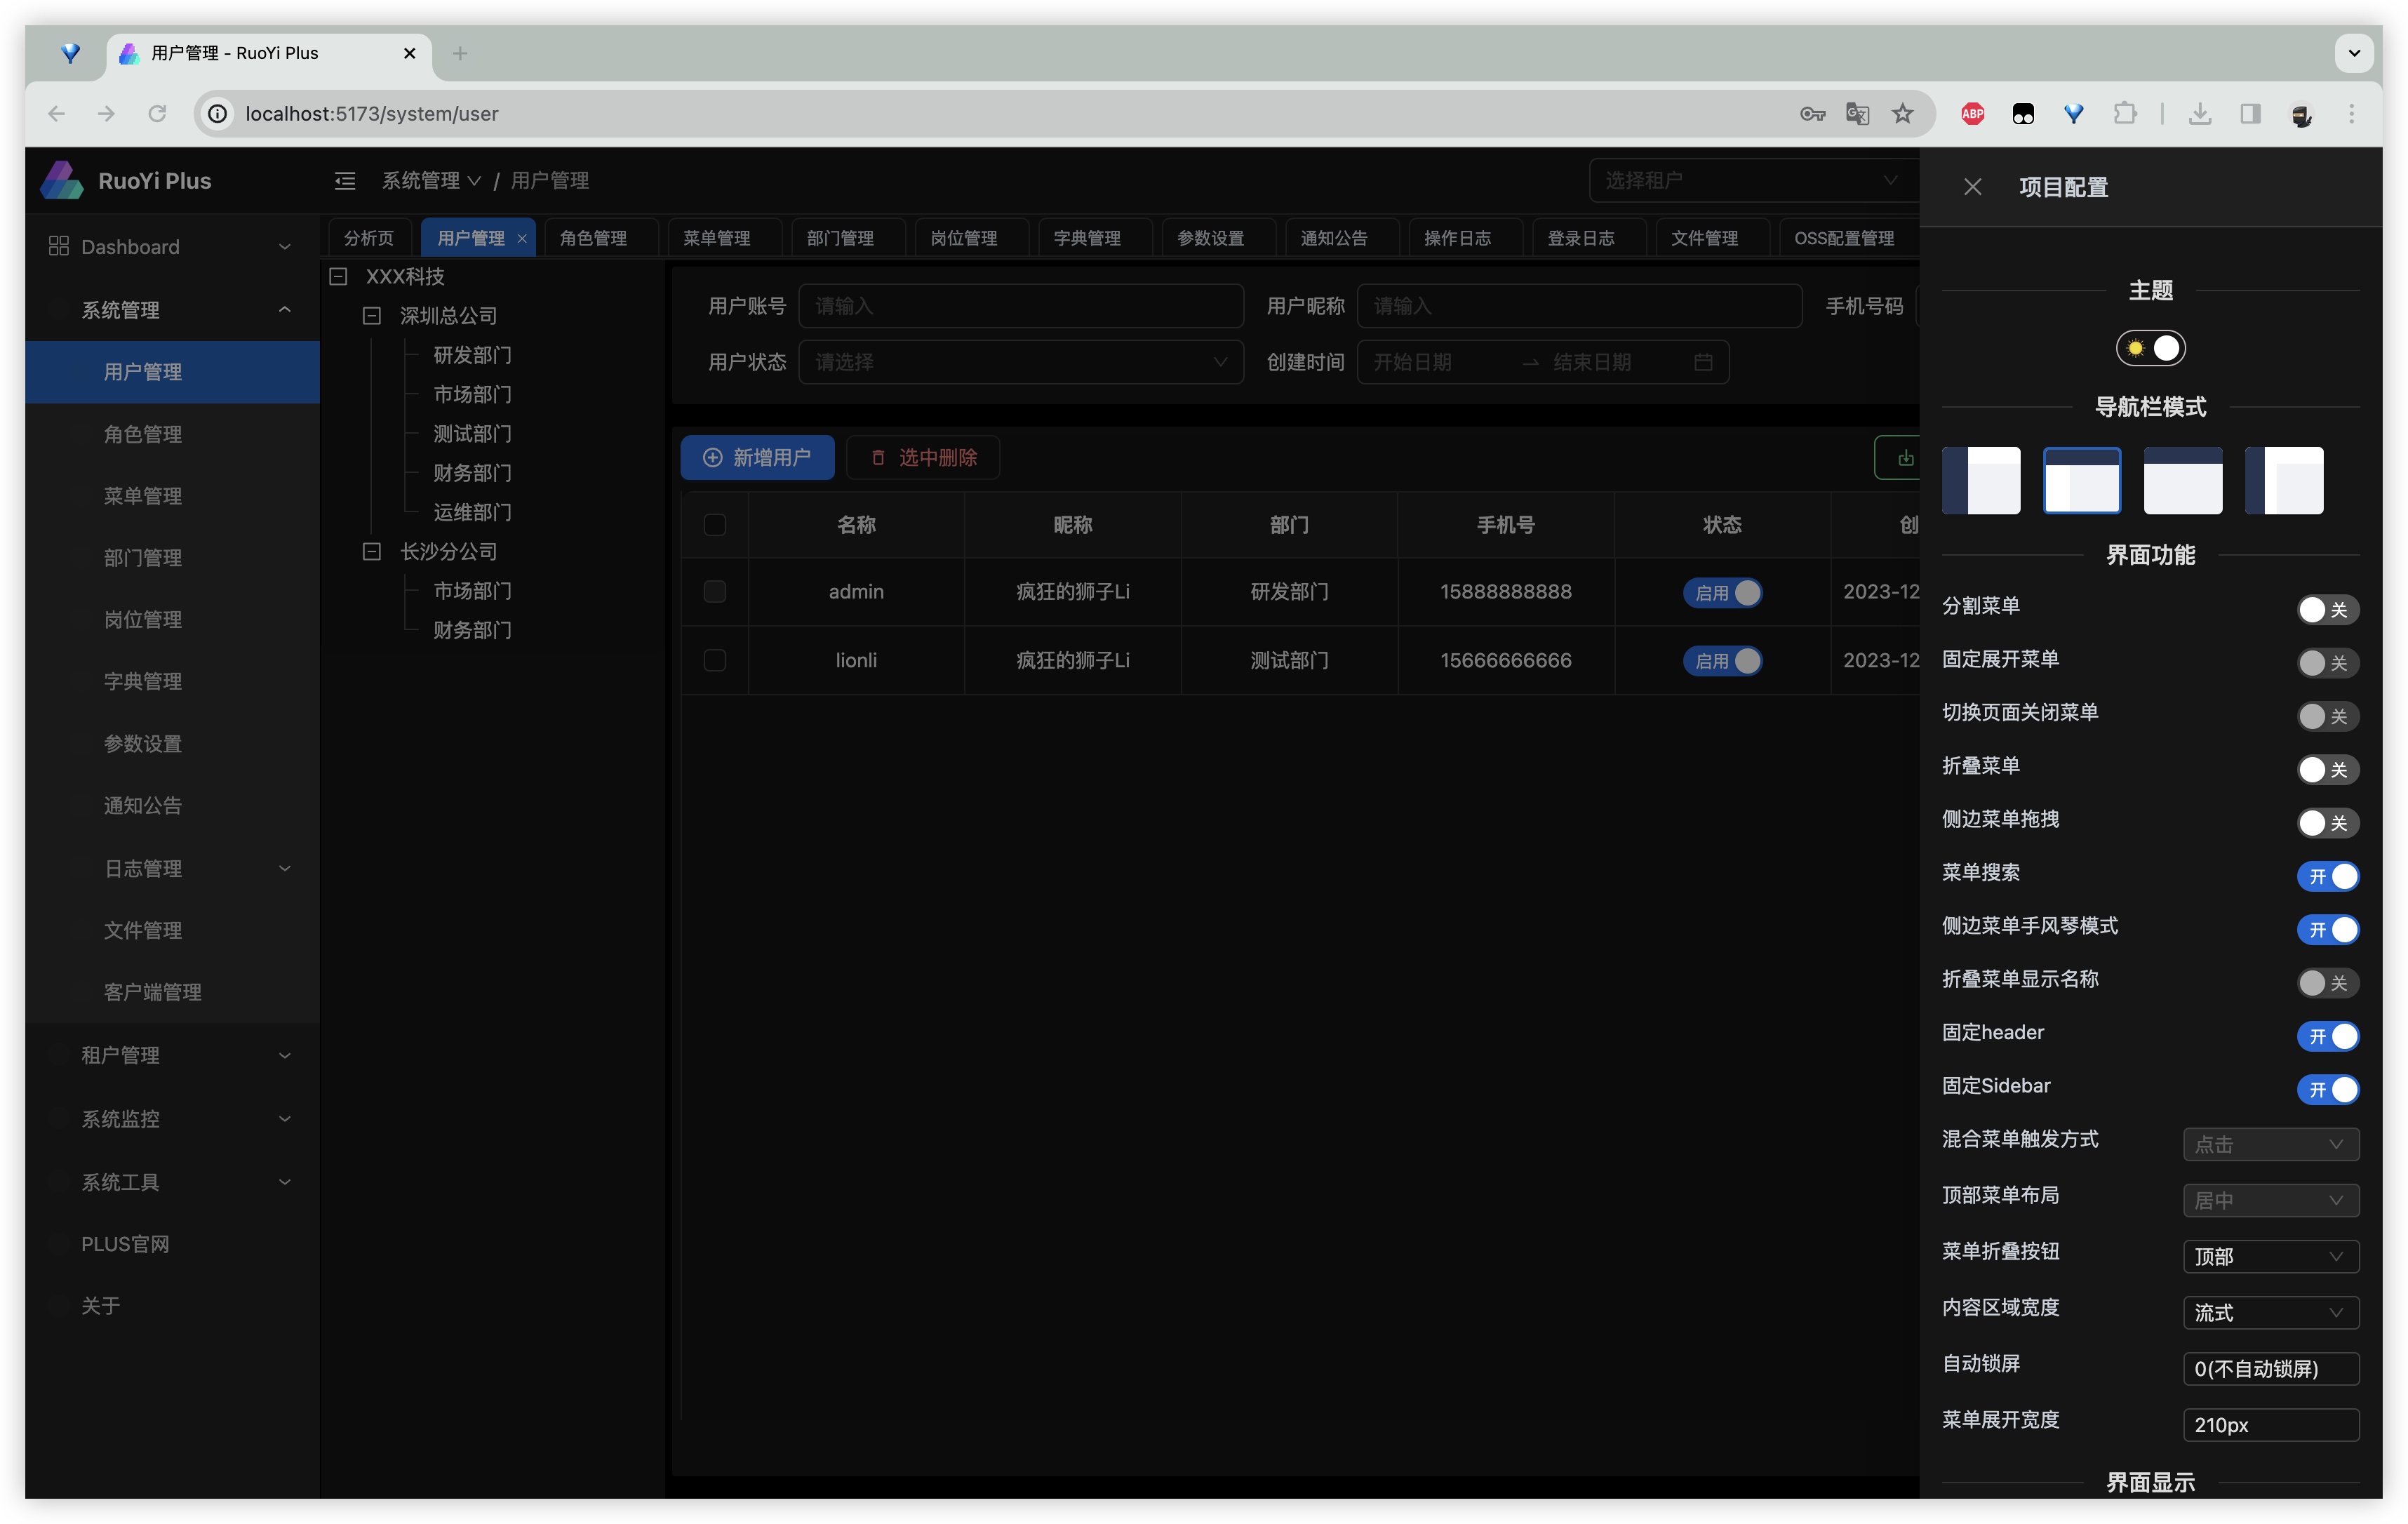2408x1524 pixels.
Task: Click the 新增用户 button
Action: click(x=757, y=458)
